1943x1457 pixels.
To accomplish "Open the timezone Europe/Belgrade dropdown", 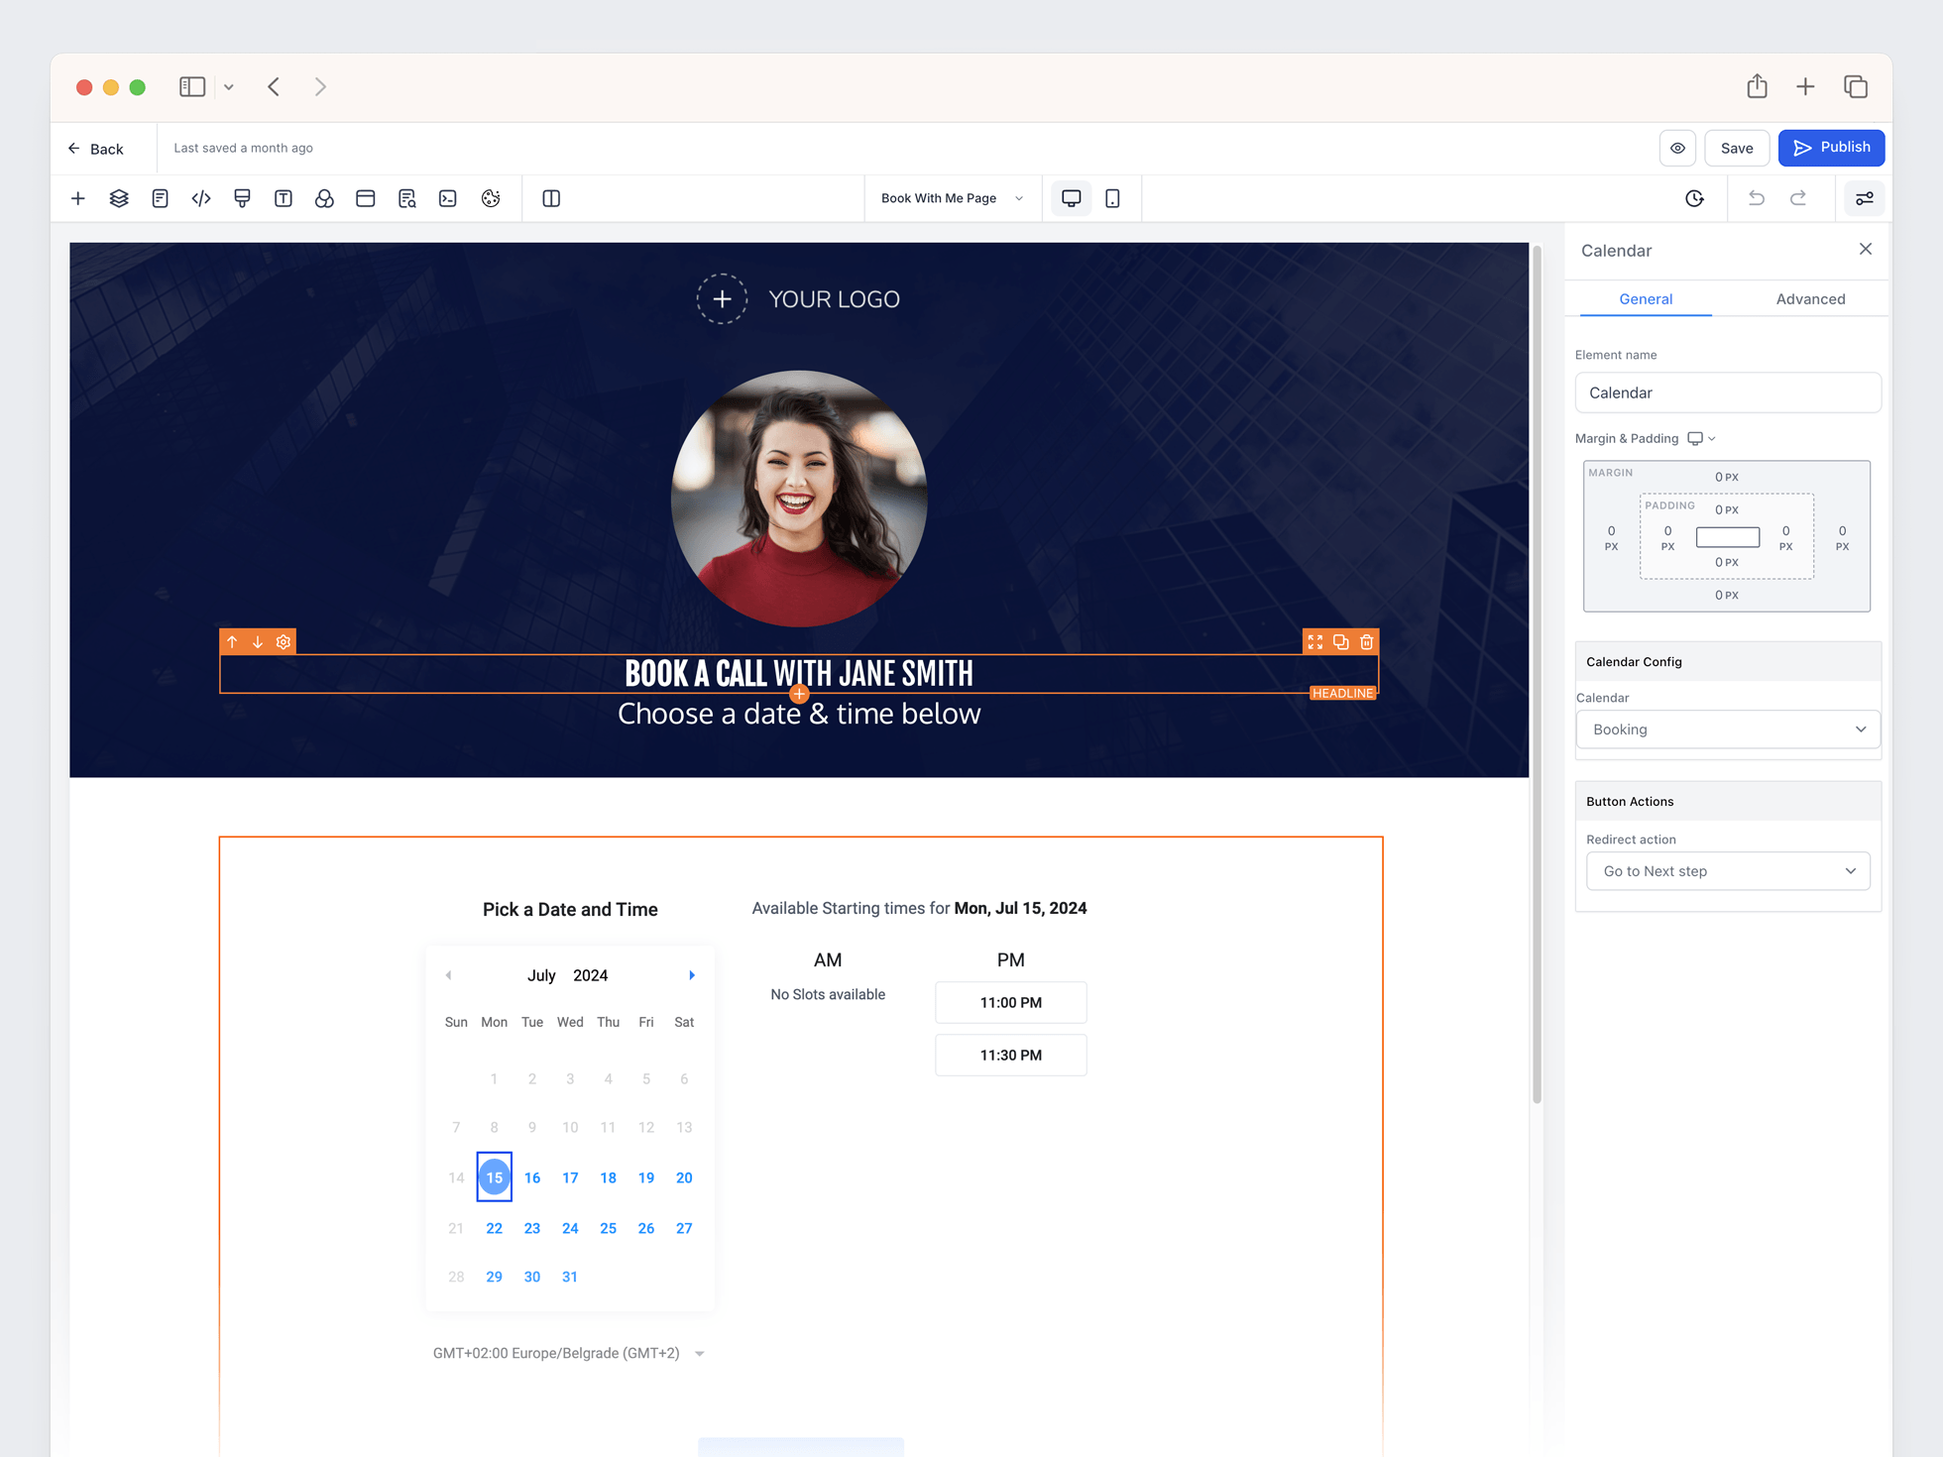I will [x=569, y=1353].
